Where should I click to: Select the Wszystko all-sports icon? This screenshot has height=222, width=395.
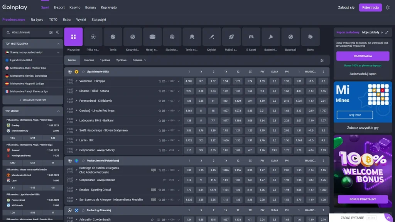click(x=73, y=37)
